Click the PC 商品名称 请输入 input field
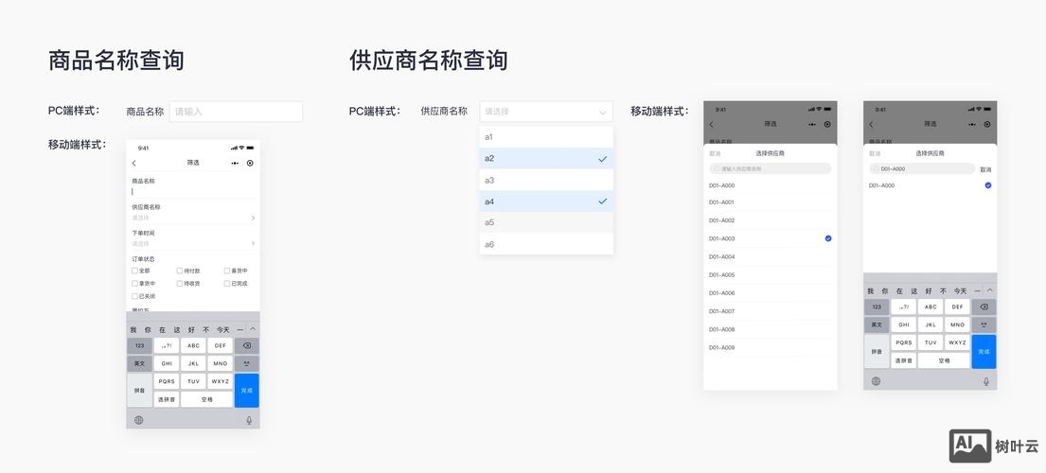The height and width of the screenshot is (473, 1046). pos(236,112)
